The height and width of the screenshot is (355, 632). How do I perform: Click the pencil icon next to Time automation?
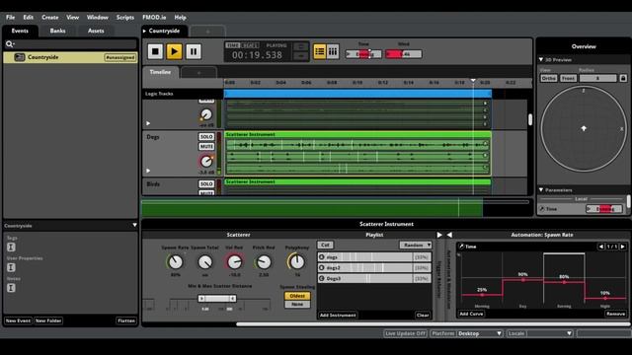(461, 247)
